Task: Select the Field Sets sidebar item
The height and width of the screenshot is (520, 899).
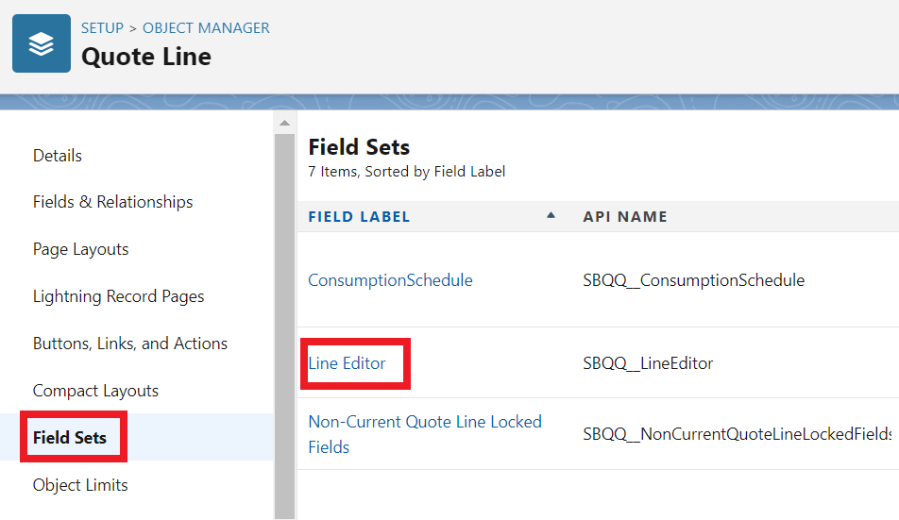Action: coord(70,438)
